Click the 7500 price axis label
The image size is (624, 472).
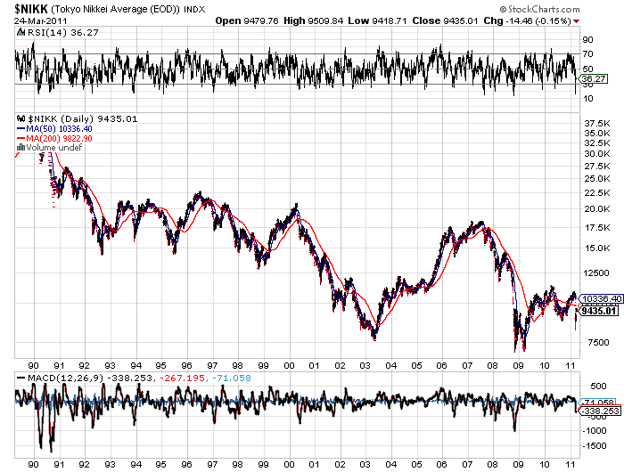pyautogui.click(x=598, y=343)
